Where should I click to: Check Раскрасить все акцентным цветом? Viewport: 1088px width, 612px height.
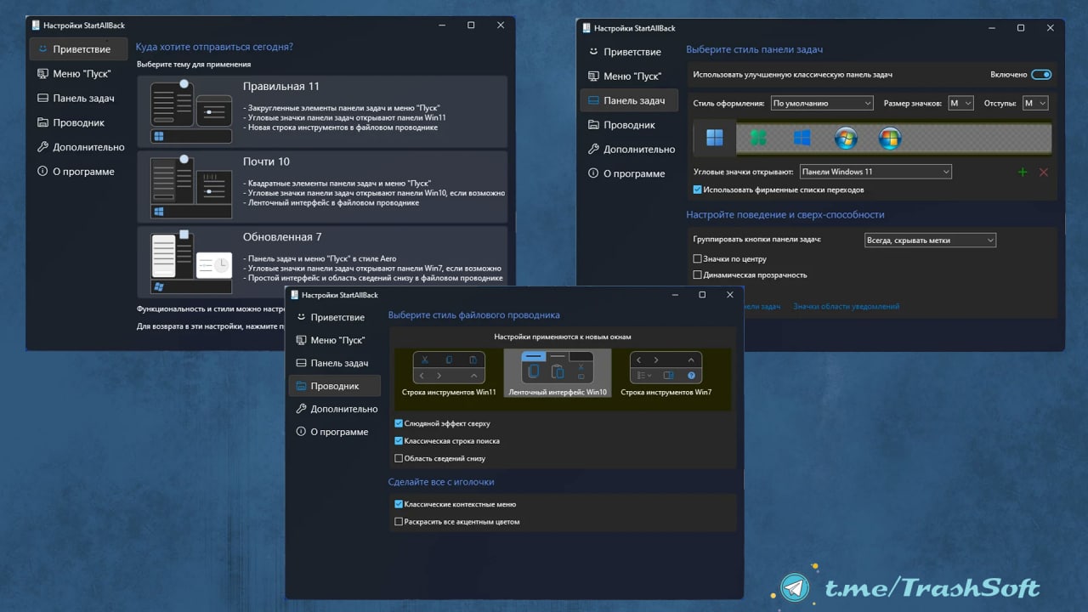point(399,522)
